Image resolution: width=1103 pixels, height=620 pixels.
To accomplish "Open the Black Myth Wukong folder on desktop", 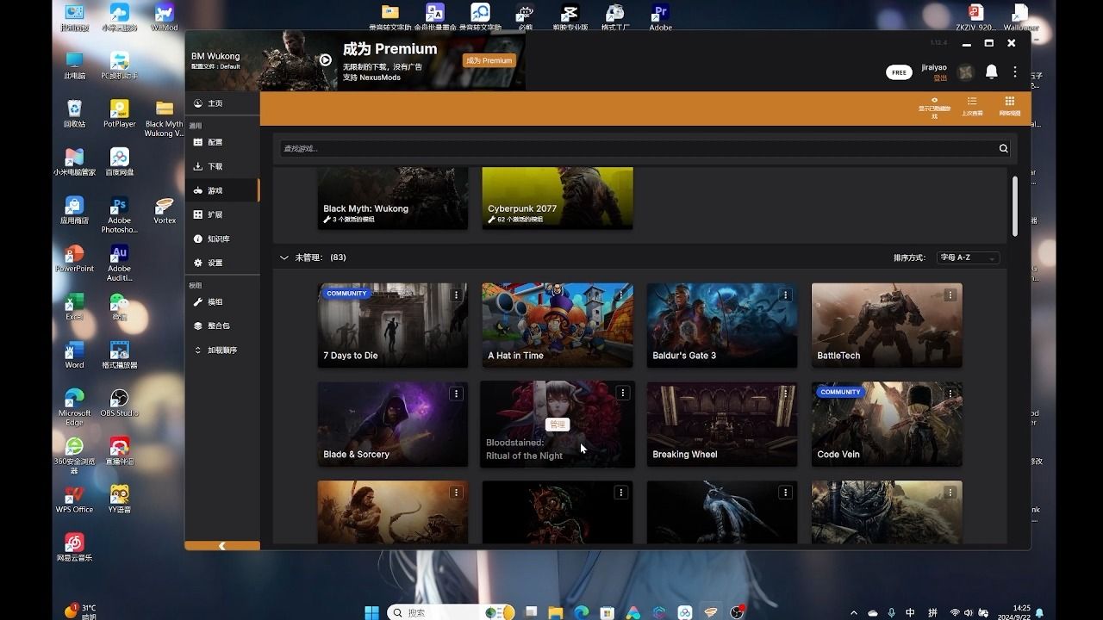I will click(x=165, y=119).
